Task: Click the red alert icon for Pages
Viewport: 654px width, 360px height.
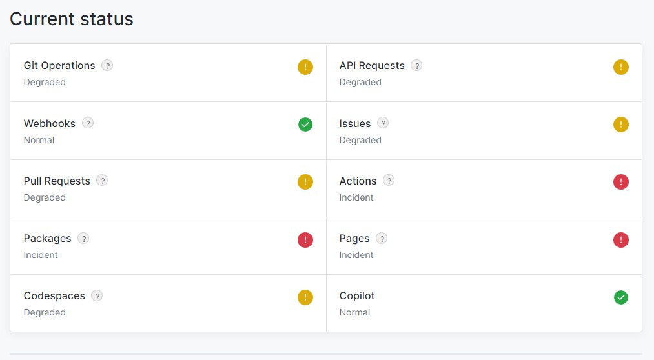Action: coord(621,240)
